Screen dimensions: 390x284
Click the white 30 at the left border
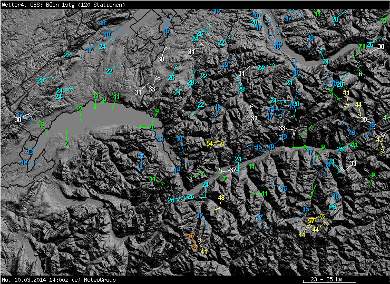coord(18,120)
